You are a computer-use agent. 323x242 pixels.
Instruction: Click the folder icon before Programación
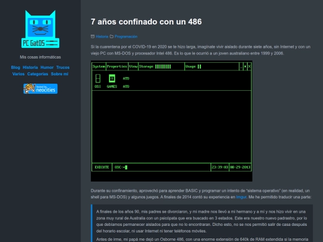112,36
